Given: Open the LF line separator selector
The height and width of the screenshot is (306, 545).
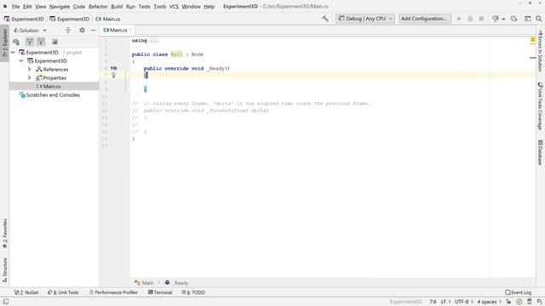Looking at the screenshot, I should [x=445, y=302].
